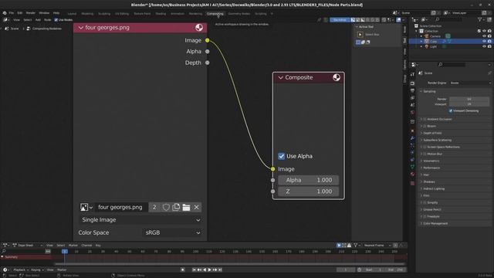Click four georges.png node preview sphere icon

[199, 28]
